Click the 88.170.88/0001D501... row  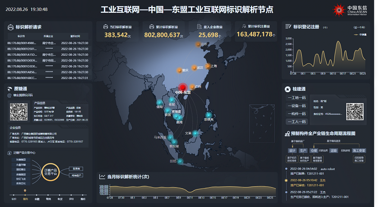point(48,49)
